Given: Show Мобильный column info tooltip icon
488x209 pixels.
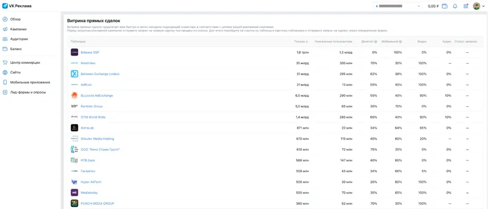Looking at the screenshot, I should [x=400, y=41].
